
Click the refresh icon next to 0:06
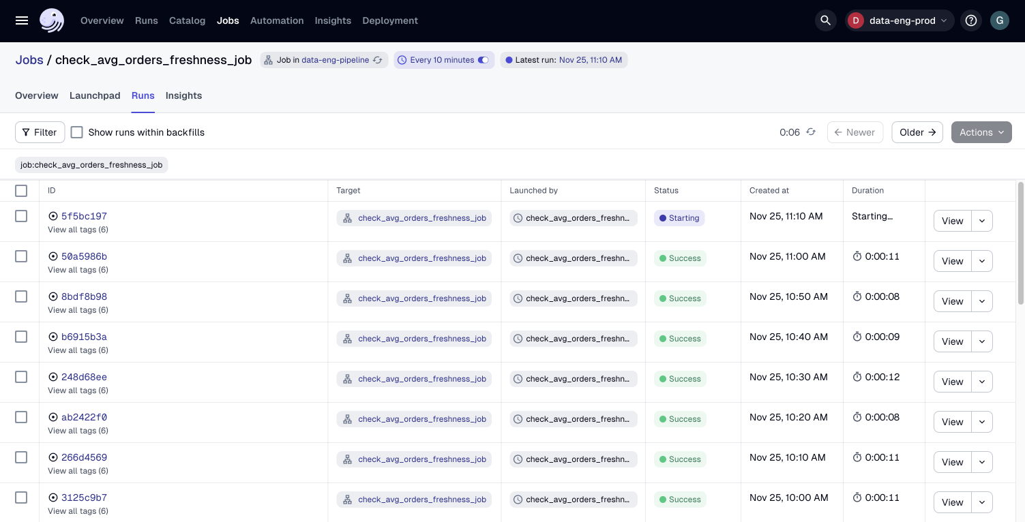pyautogui.click(x=810, y=132)
